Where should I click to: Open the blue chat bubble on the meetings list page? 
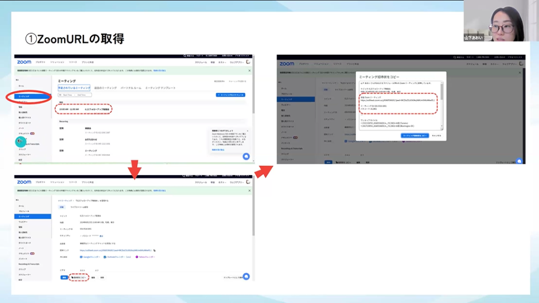coord(246,157)
